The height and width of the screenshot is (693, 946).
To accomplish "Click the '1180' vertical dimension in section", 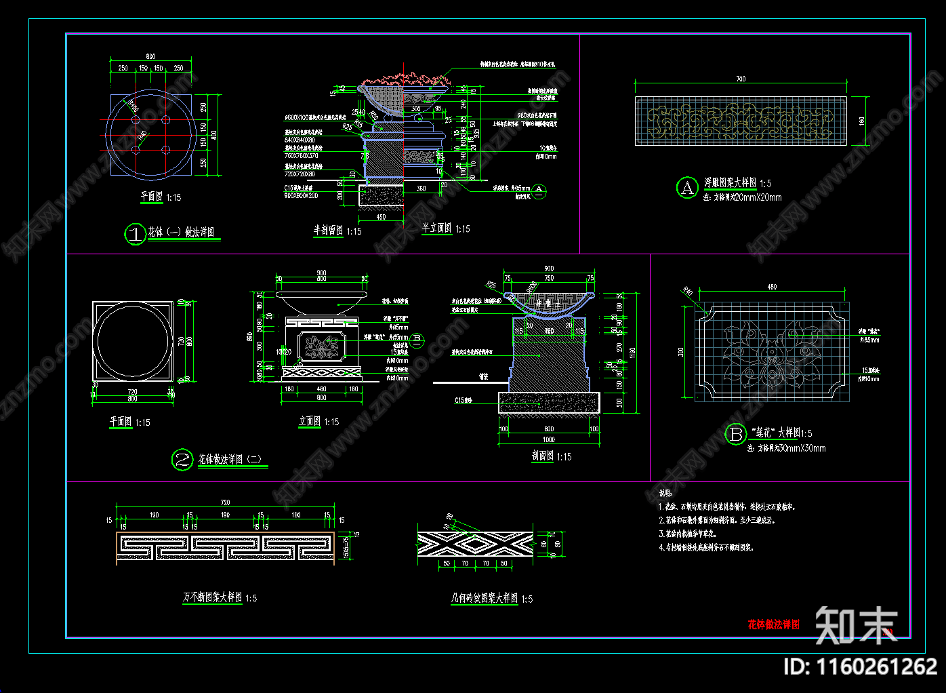I will click(633, 353).
